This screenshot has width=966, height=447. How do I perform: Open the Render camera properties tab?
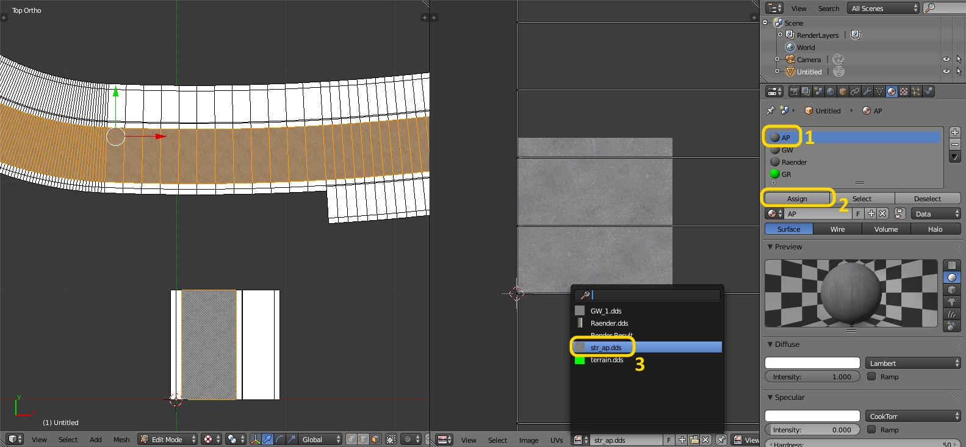(x=794, y=91)
